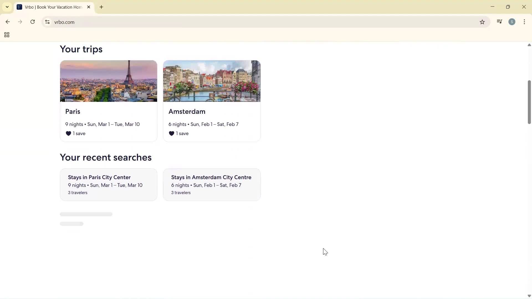Image resolution: width=532 pixels, height=299 pixels.
Task: Open the Paris trip card
Action: [x=108, y=100]
